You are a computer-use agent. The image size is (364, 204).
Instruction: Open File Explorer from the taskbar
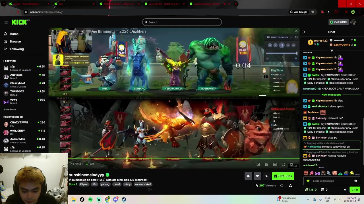click(x=74, y=199)
